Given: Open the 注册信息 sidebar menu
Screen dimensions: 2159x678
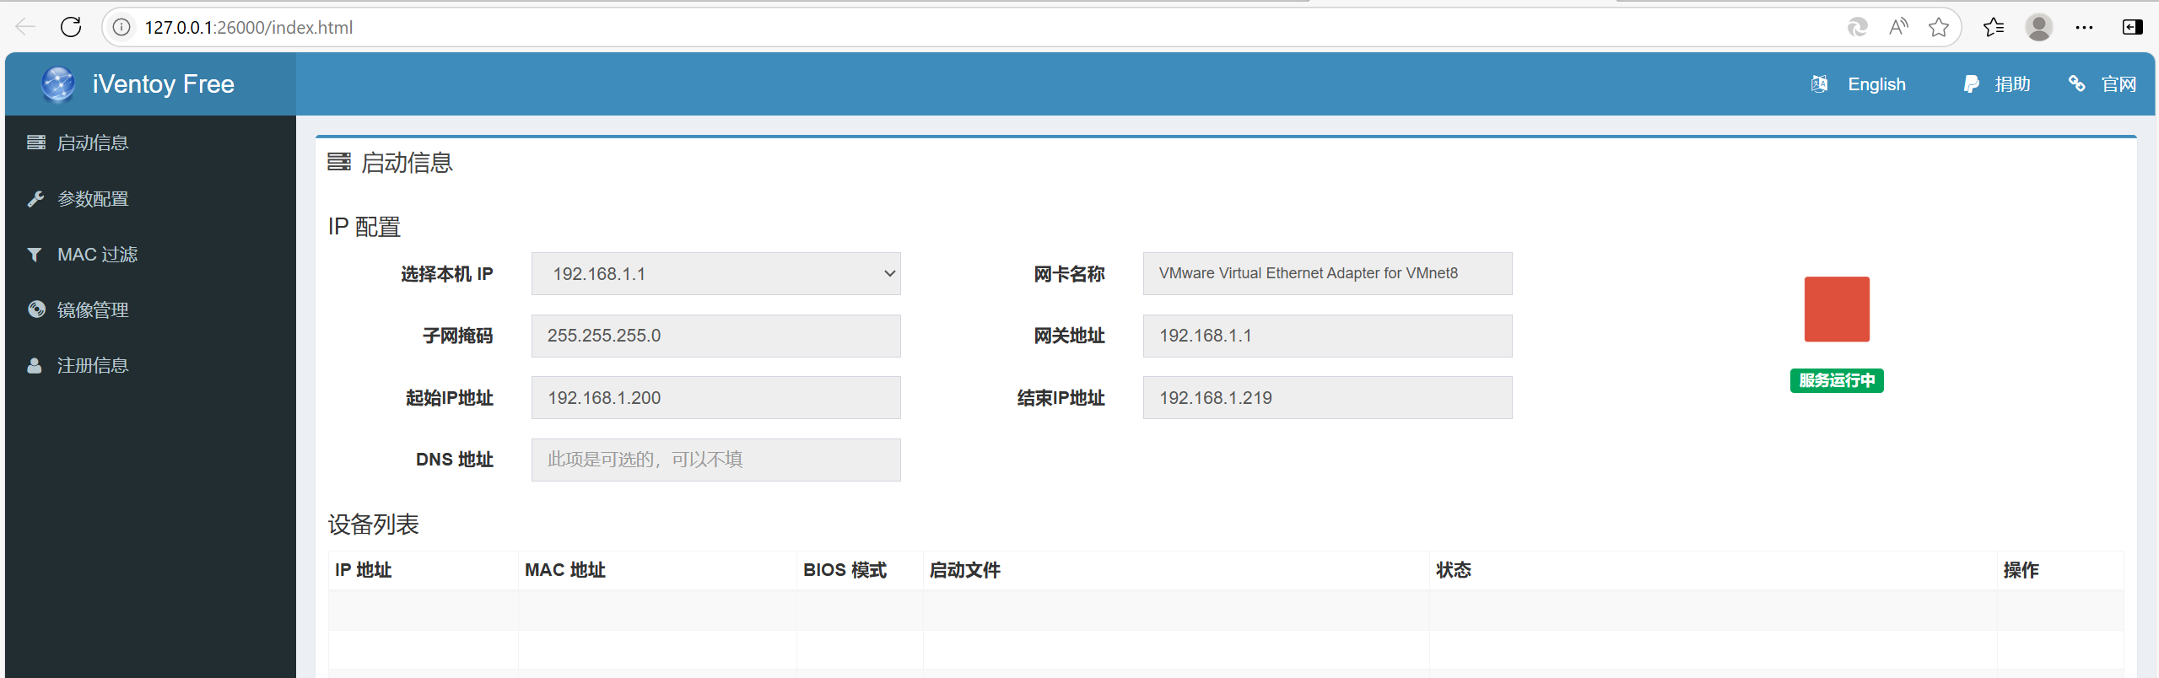Looking at the screenshot, I should [150, 365].
